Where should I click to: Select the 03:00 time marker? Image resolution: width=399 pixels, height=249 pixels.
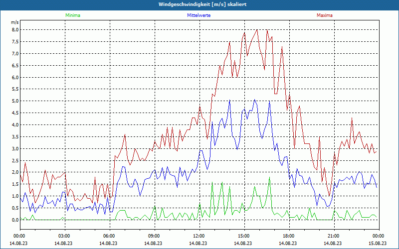64,236
